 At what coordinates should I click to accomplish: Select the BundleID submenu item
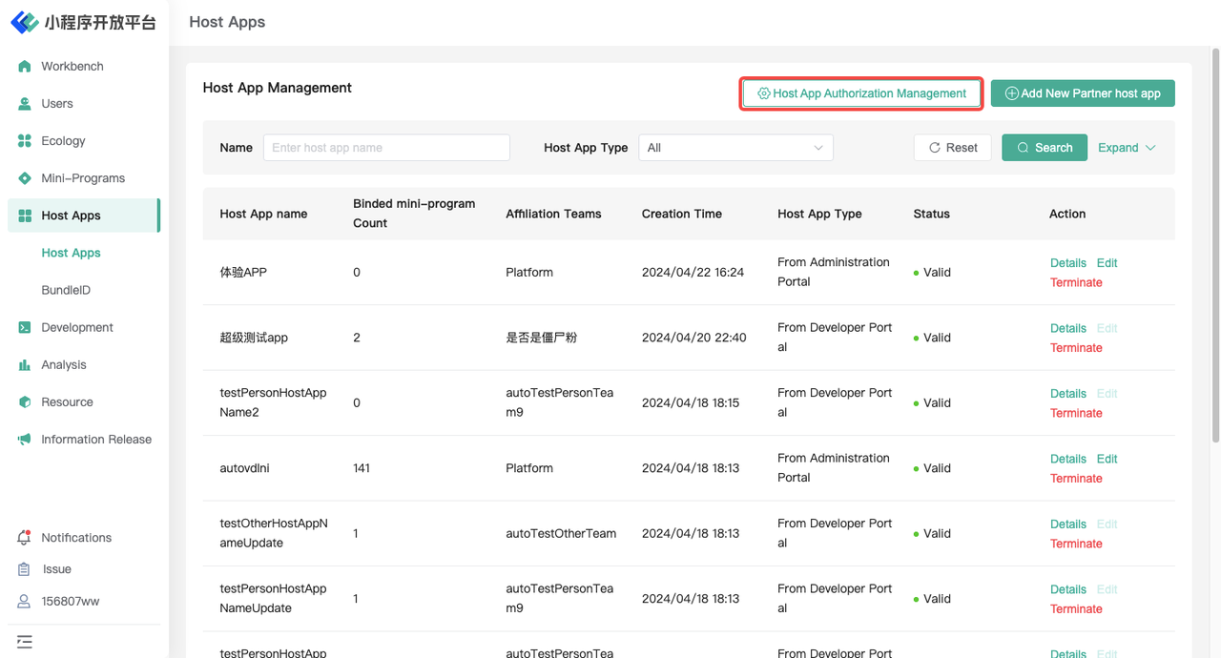click(x=66, y=290)
